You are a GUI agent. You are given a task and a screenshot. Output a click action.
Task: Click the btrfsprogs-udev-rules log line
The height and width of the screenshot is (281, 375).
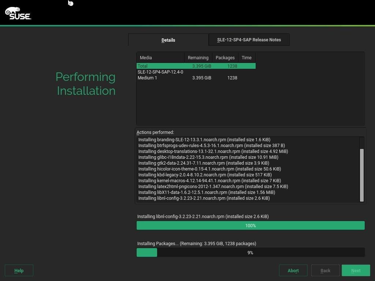tap(211, 146)
